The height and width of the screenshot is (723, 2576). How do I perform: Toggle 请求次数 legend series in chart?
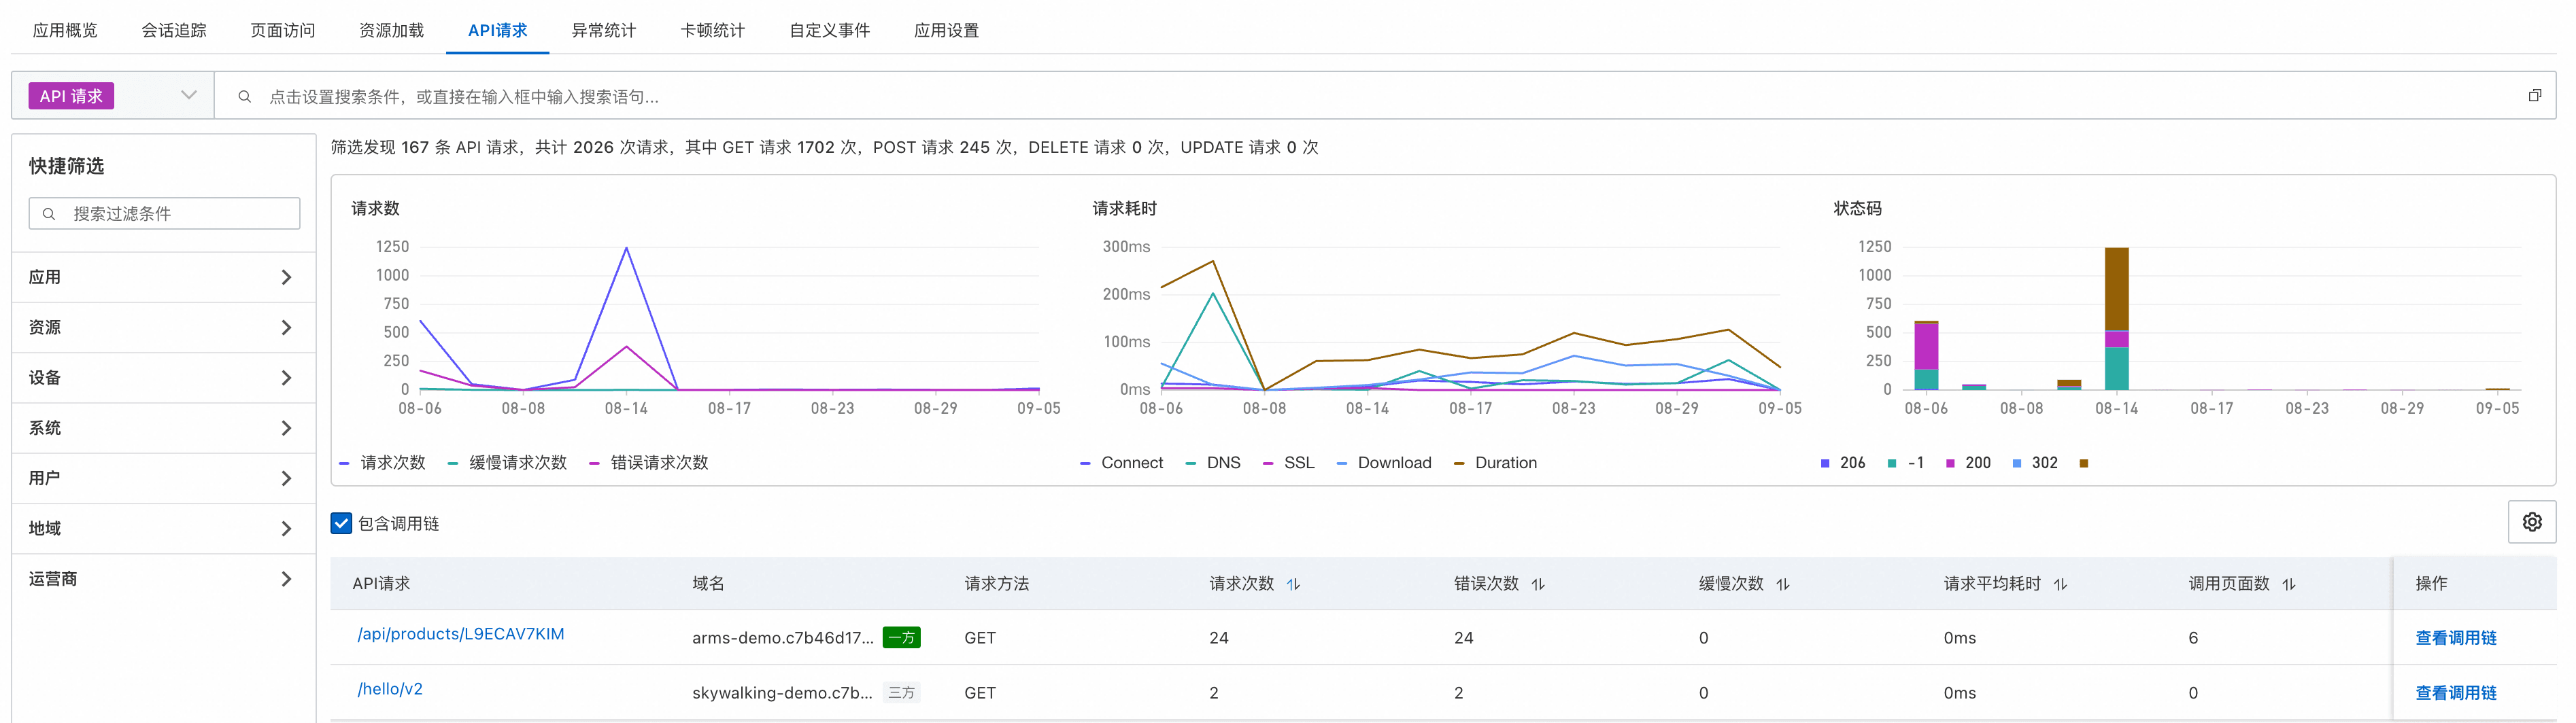coord(383,463)
